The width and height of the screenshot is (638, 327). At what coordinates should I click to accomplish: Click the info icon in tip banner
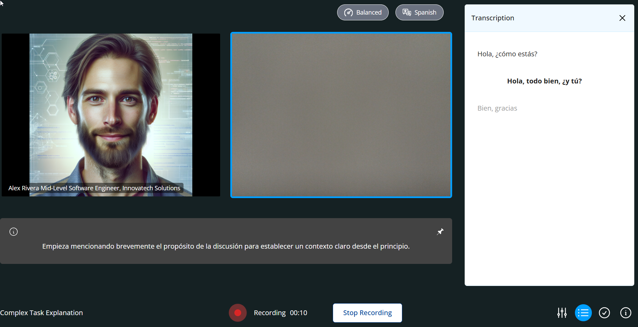[14, 232]
